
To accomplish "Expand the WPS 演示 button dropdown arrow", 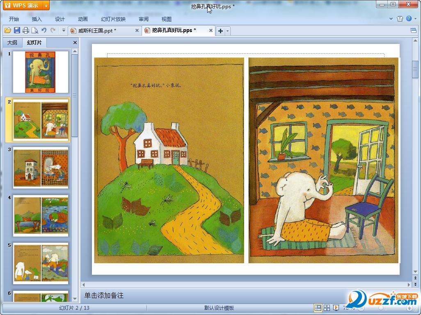I will (46, 5).
